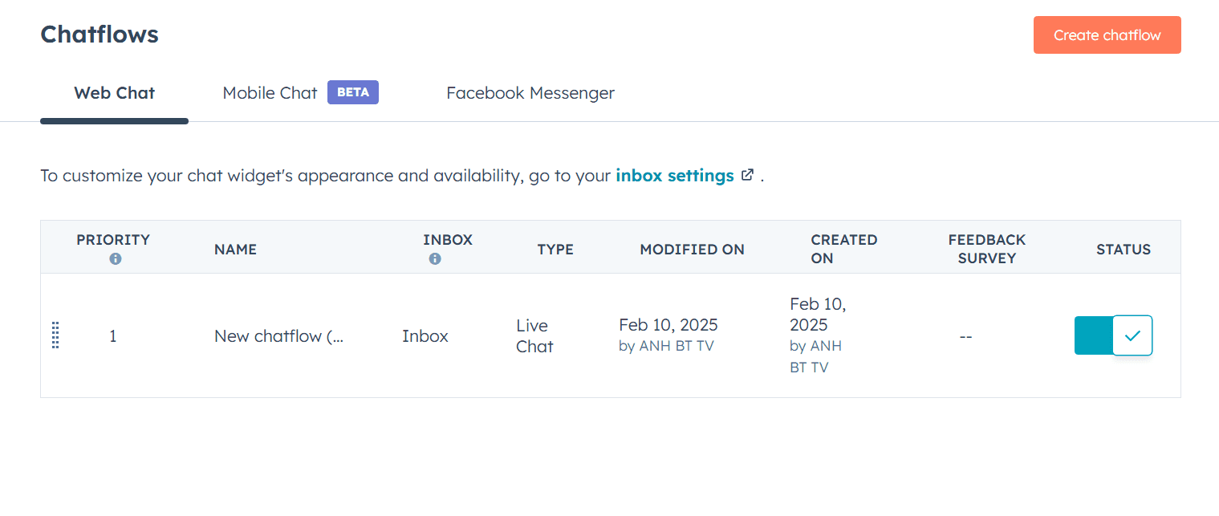
Task: Click the info icon under Inbox header
Action: [434, 259]
